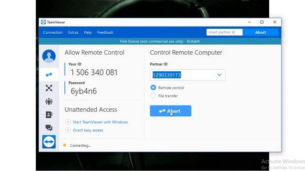Close the TeamViewer window
The height and width of the screenshot is (171, 305).
(x=274, y=22)
